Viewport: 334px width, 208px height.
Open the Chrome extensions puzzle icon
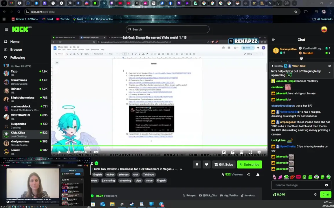pyautogui.click(x=306, y=12)
